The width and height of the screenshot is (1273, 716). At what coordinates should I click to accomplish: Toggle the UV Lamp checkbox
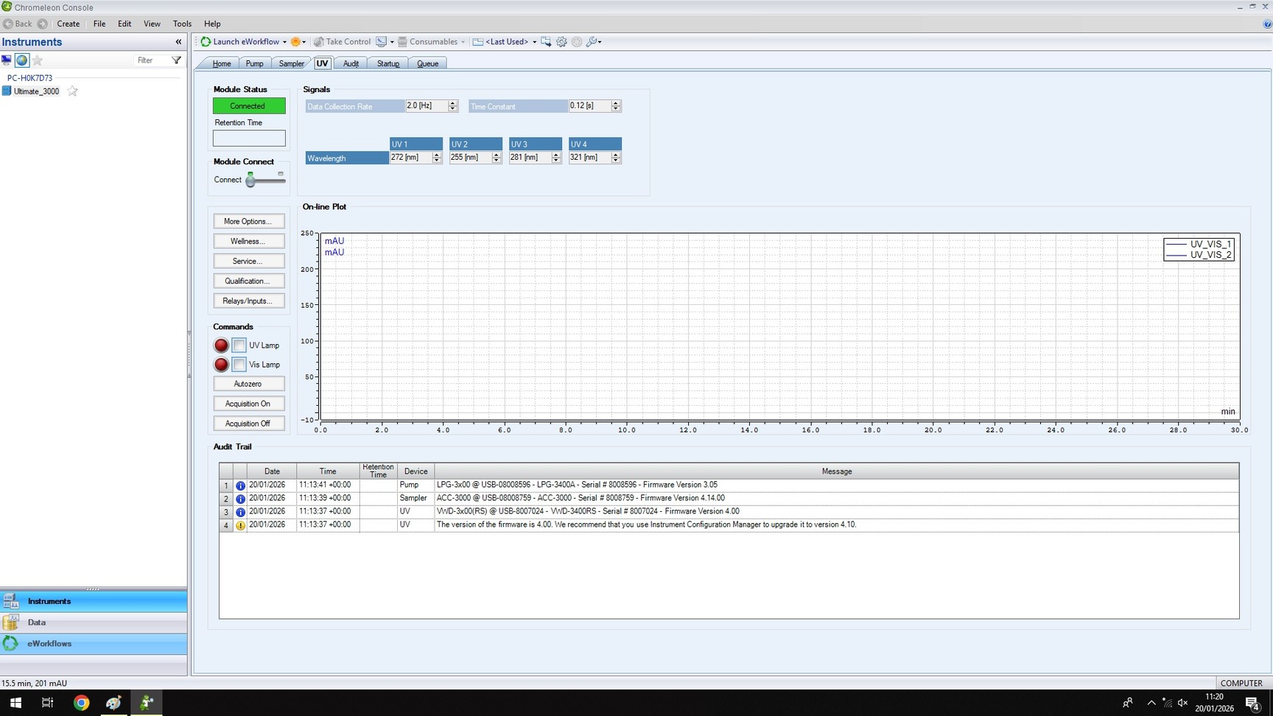[239, 345]
